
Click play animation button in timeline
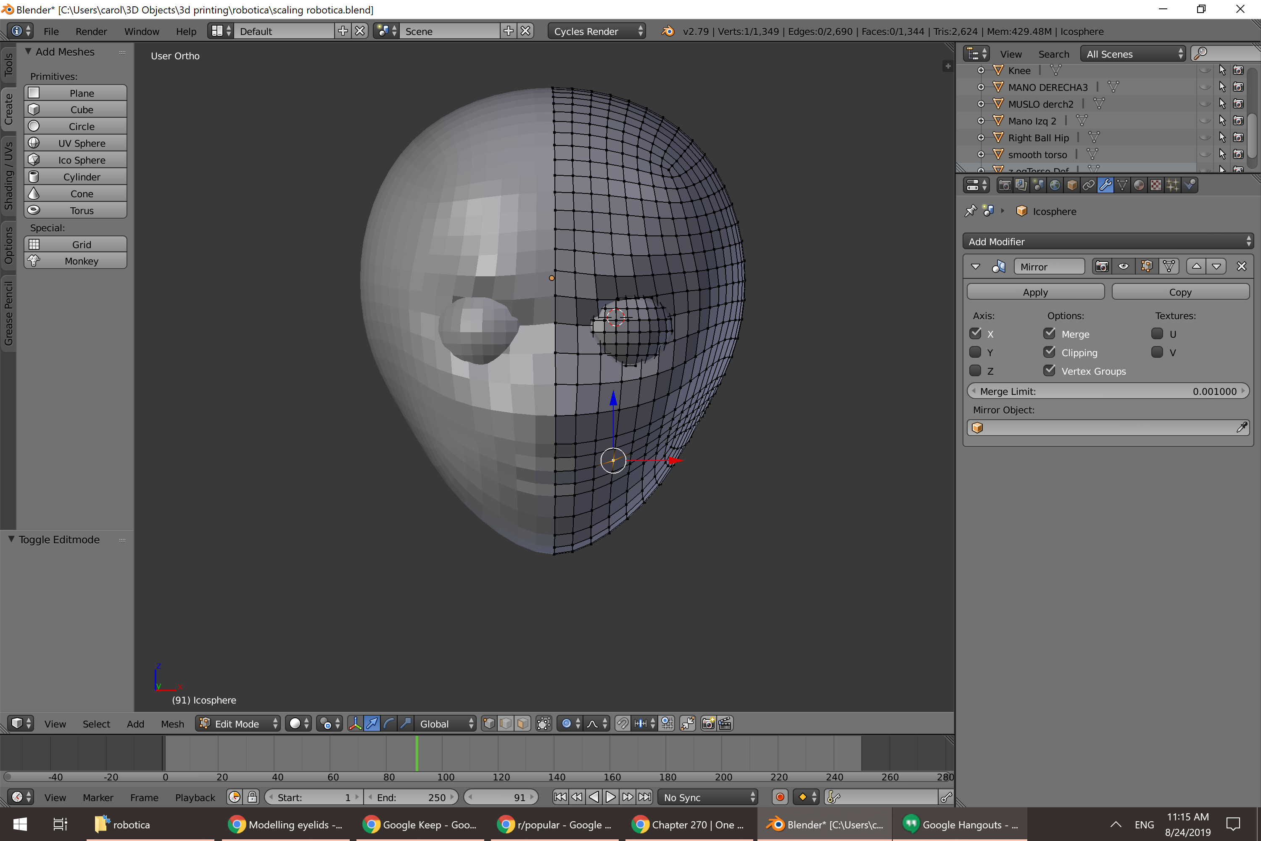(610, 797)
